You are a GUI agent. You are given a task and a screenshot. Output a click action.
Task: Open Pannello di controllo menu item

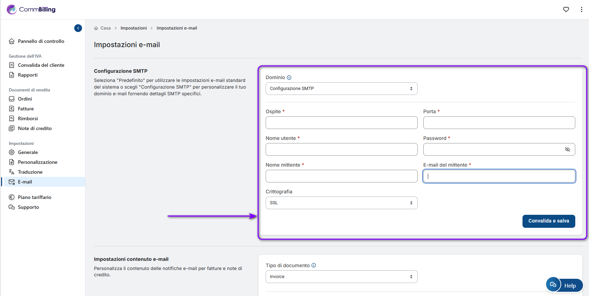[41, 41]
